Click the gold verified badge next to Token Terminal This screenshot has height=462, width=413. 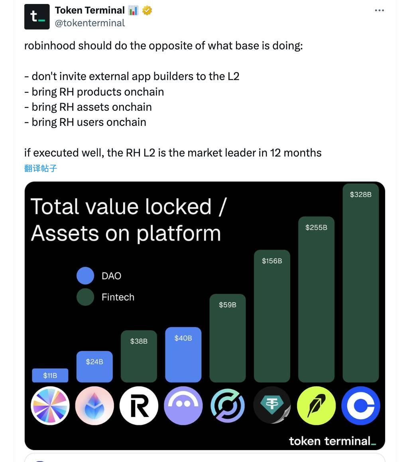tap(147, 10)
